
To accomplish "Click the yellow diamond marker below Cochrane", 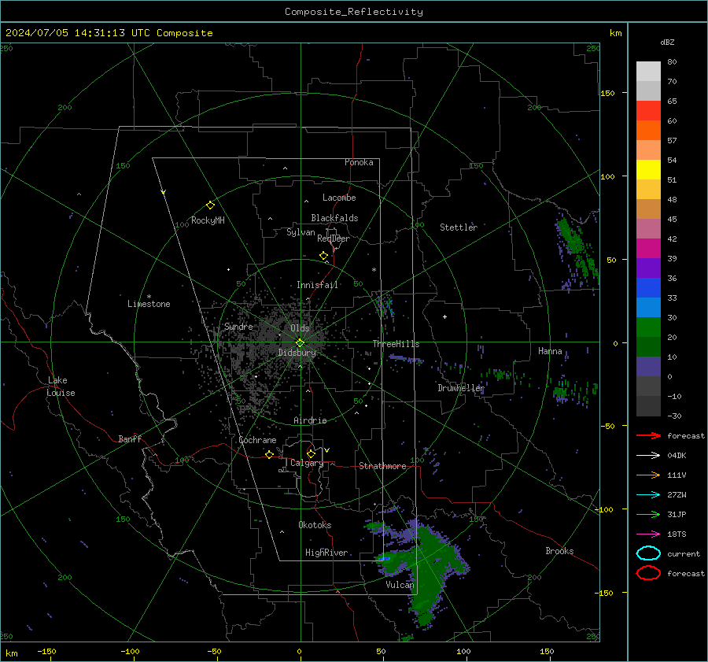I will point(269,454).
